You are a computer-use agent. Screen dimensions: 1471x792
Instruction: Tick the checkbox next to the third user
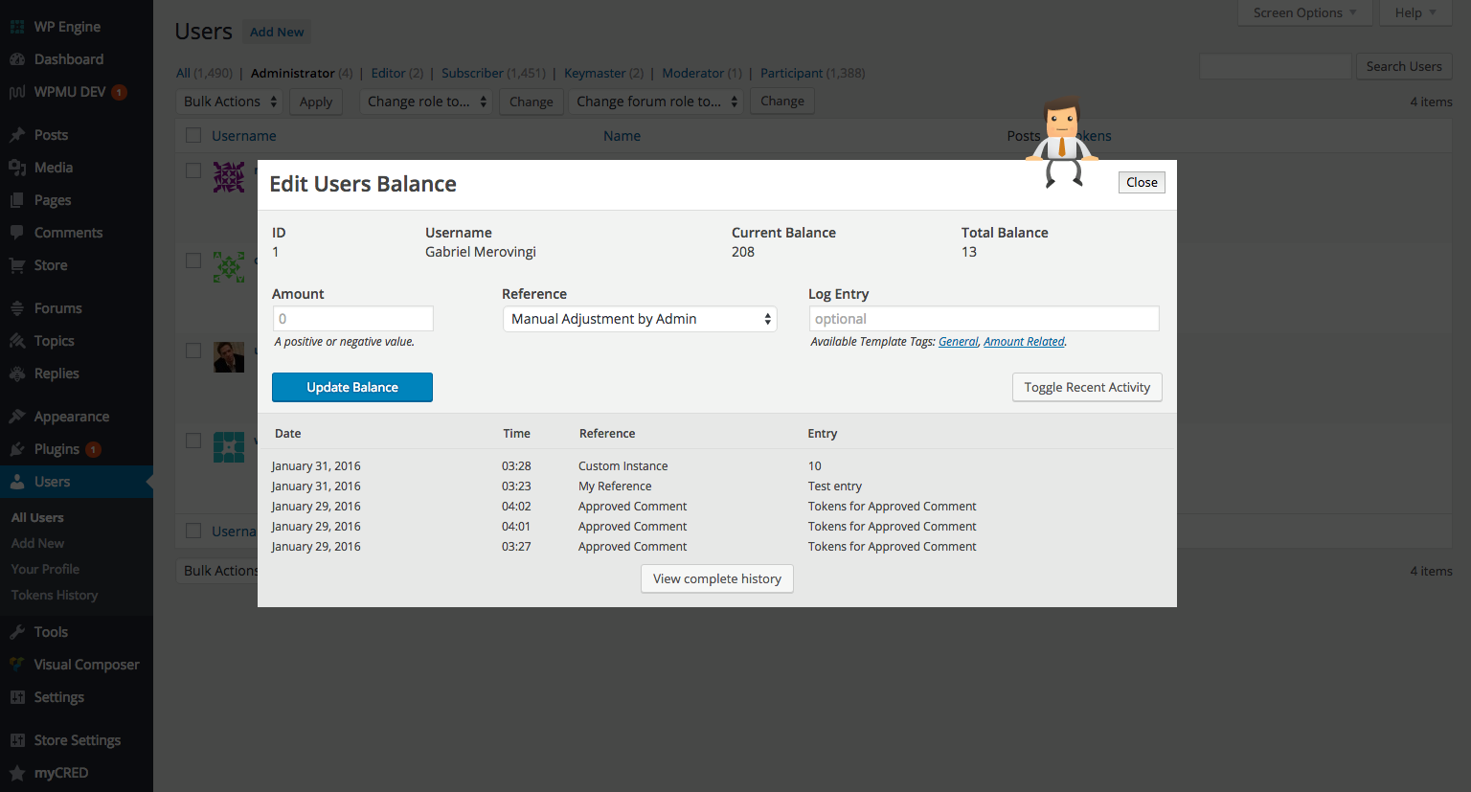[x=192, y=351]
